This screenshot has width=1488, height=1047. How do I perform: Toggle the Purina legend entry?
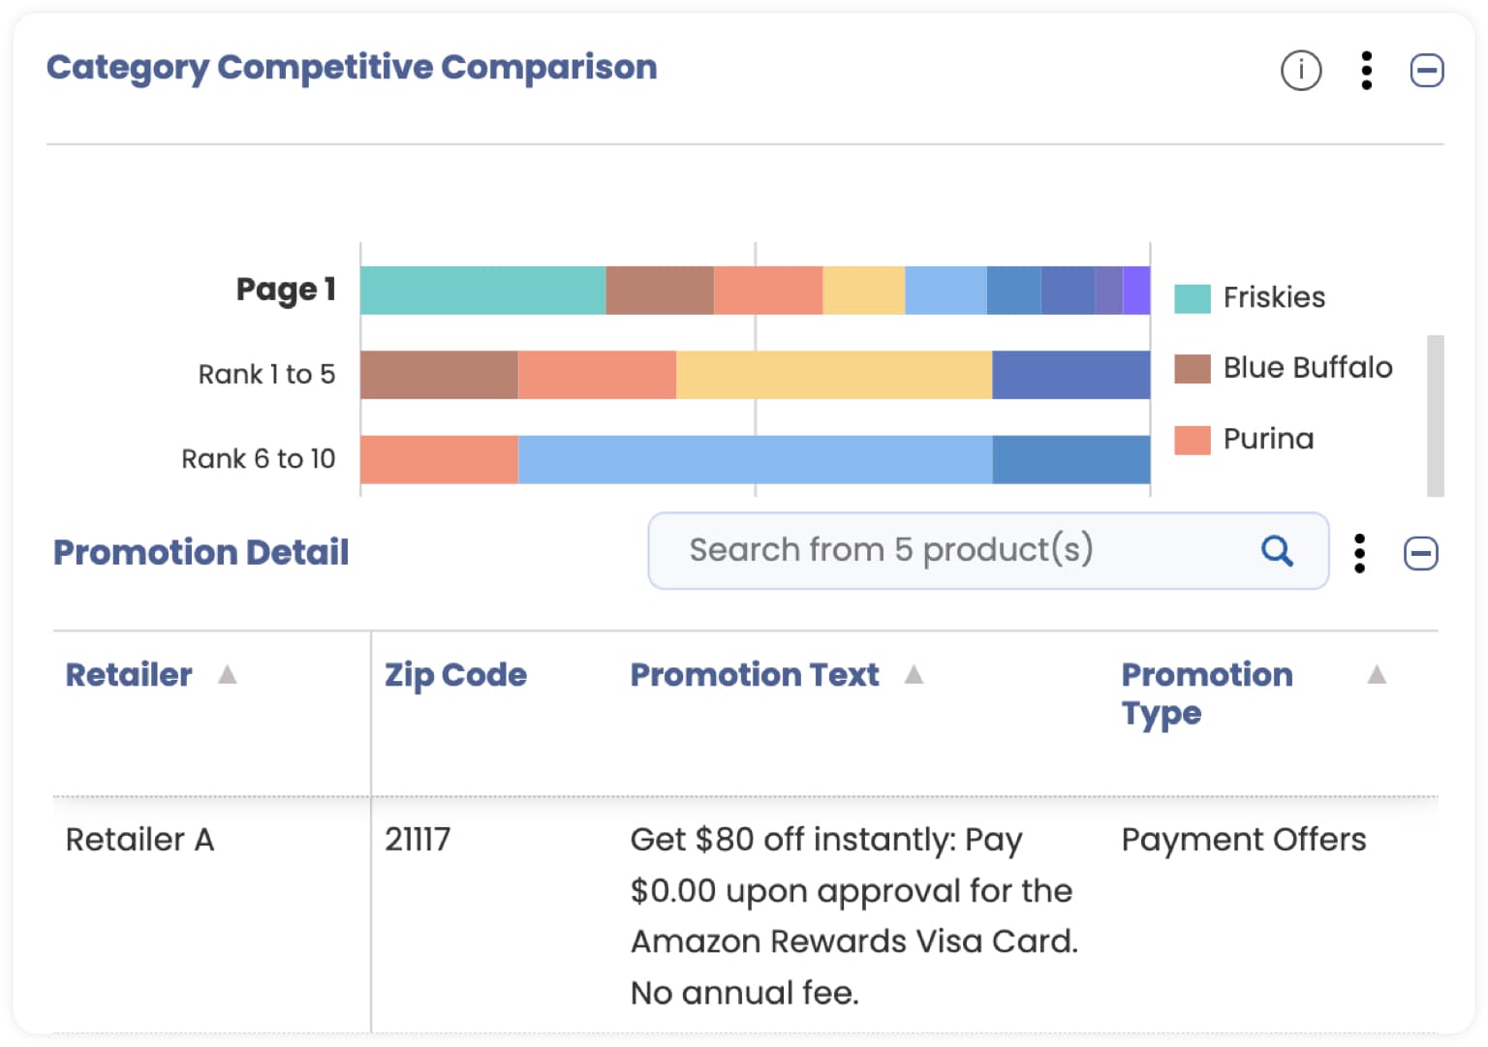coord(1244,439)
